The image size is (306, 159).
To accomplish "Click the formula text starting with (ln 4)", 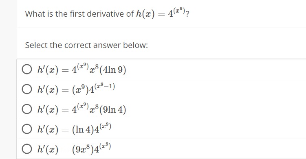I will (x=74, y=129).
